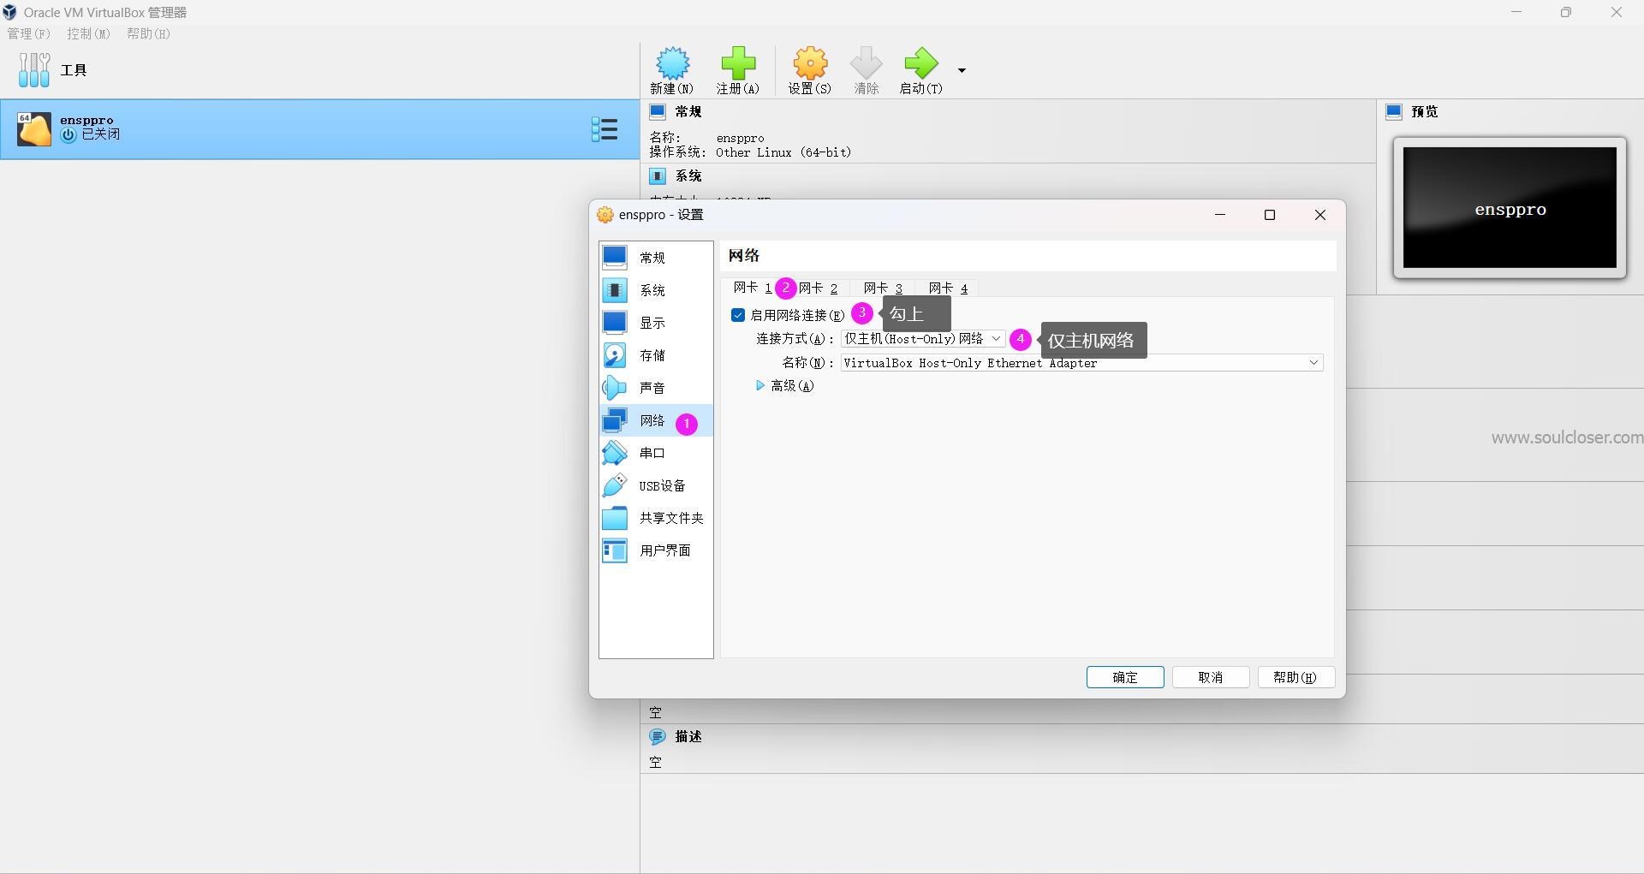Screen dimensions: 1644x874
Task: Open the ensppro VM list menu icon
Action: [605, 129]
